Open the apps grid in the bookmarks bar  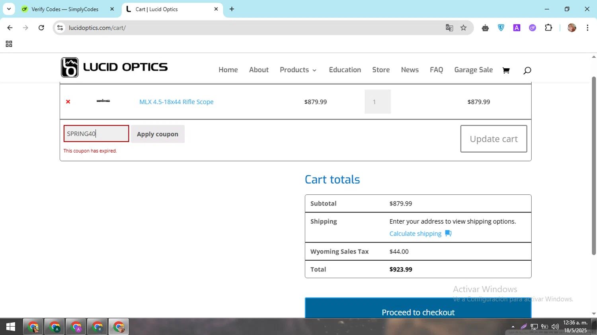click(9, 44)
